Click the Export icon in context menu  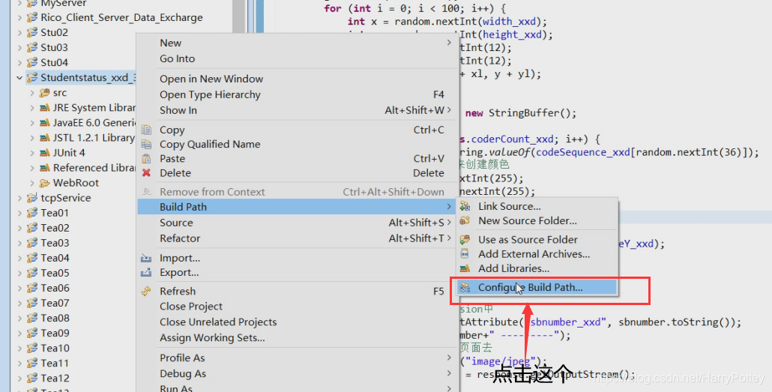[146, 272]
